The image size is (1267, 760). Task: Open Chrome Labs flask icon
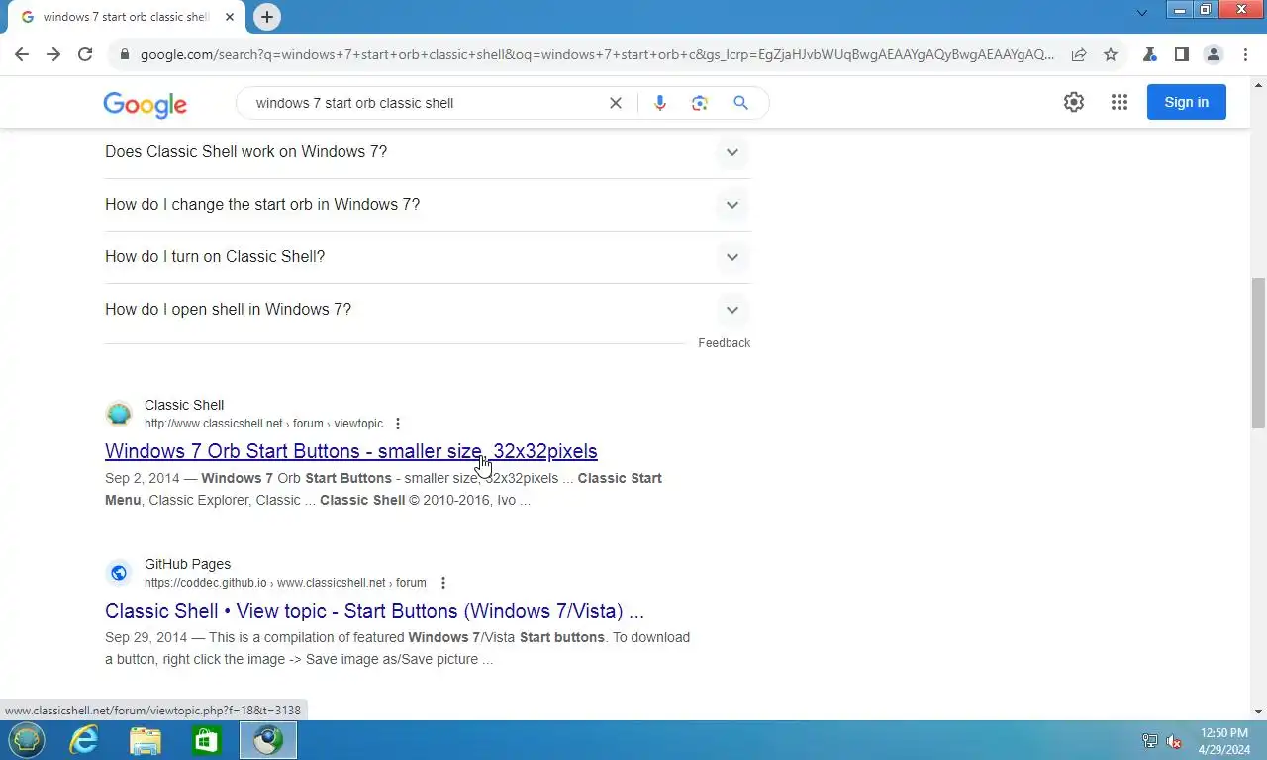click(1150, 55)
